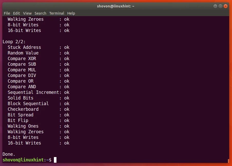Screen dimensions: 232x166
Task: Close the terminal window
Action: (x=226, y=6)
